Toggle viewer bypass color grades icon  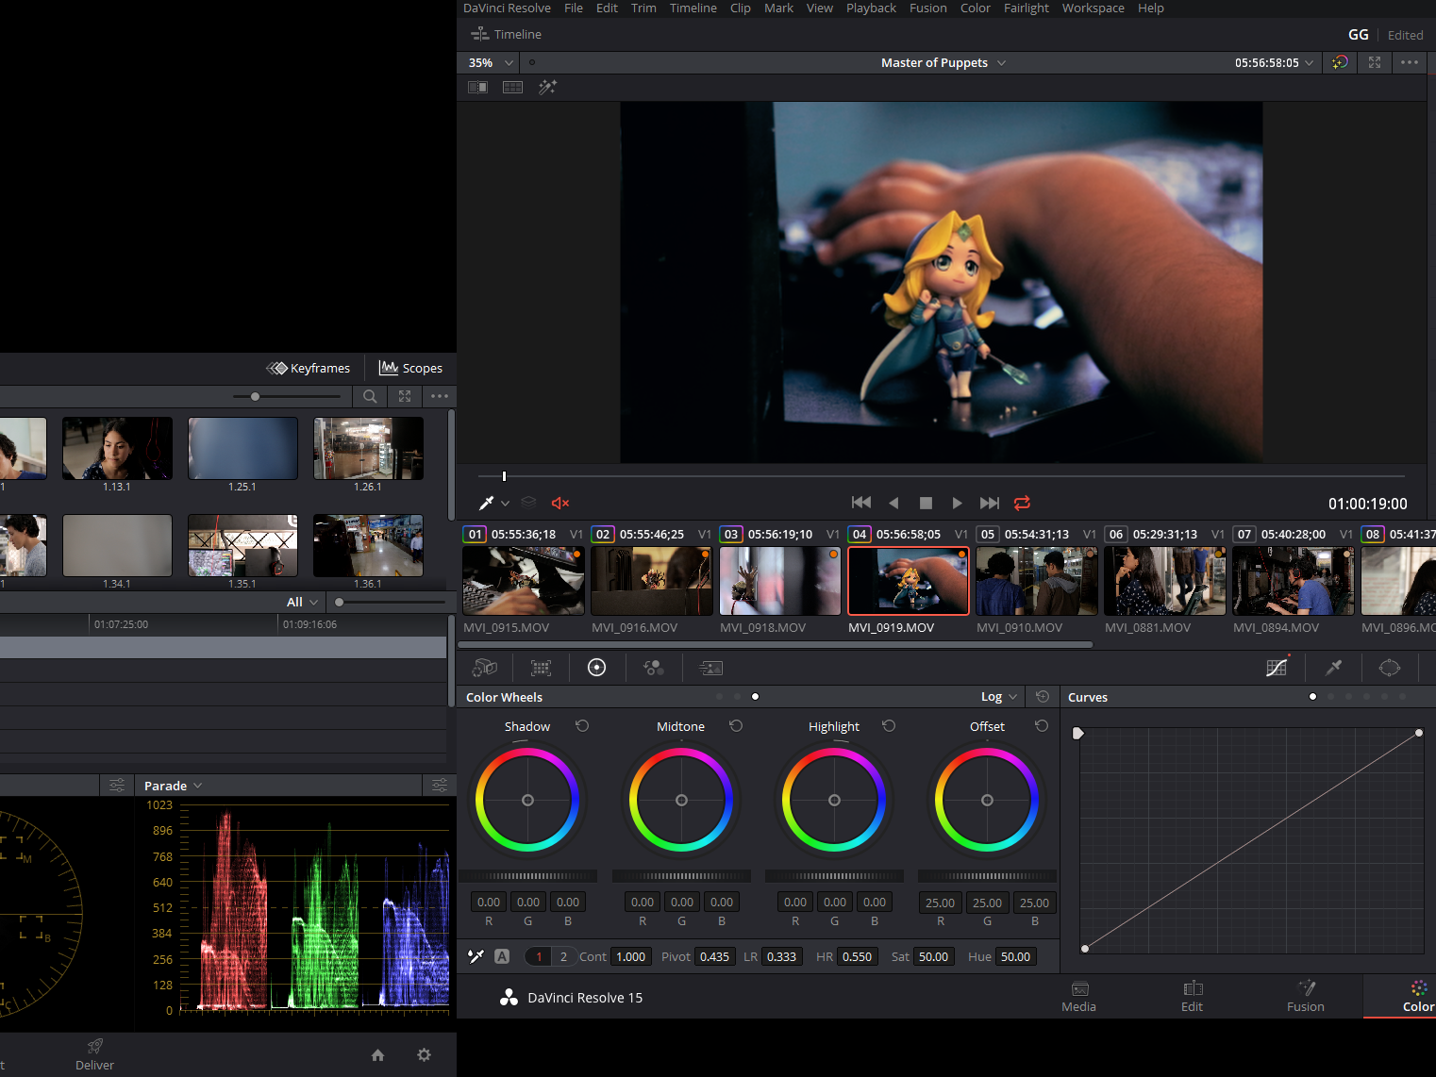click(x=1340, y=62)
